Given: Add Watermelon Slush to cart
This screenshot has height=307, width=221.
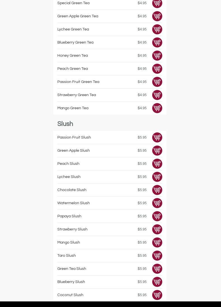Looking at the screenshot, I should (157, 203).
